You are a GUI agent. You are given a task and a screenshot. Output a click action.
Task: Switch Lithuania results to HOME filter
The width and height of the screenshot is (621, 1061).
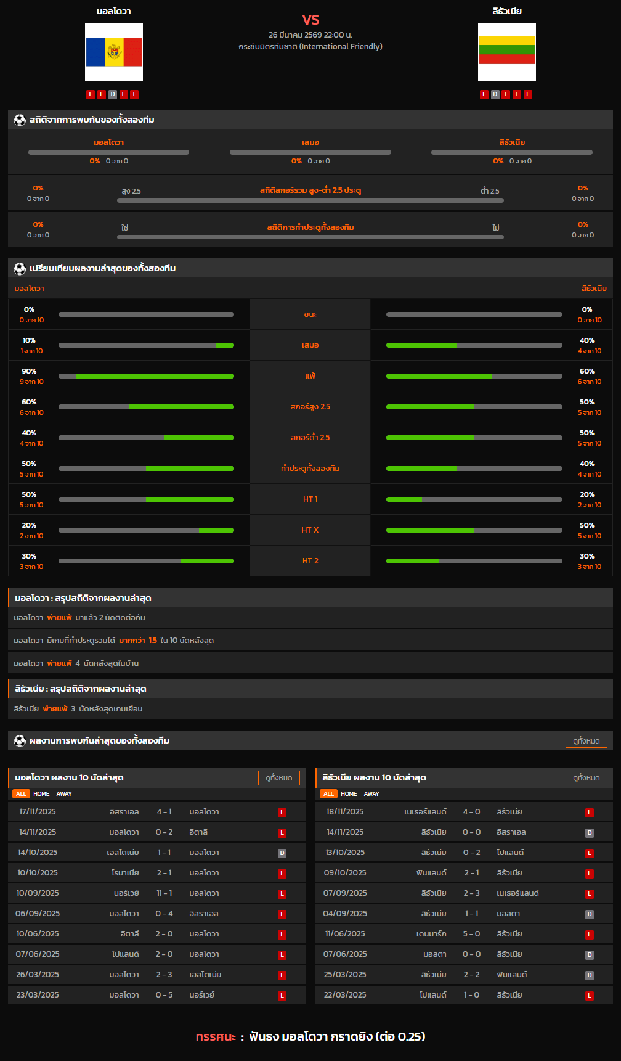pos(349,794)
